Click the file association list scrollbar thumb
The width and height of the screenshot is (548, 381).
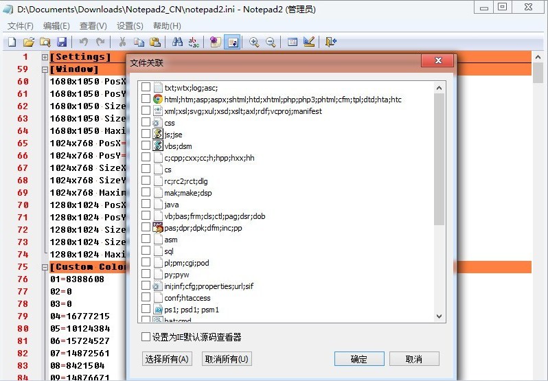click(x=439, y=159)
